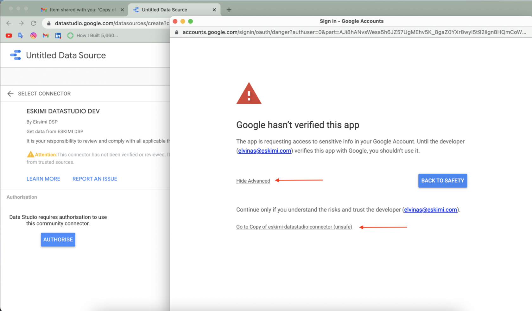
Task: Open the 'How I Built 5,660...' bookmark
Action: click(x=92, y=35)
